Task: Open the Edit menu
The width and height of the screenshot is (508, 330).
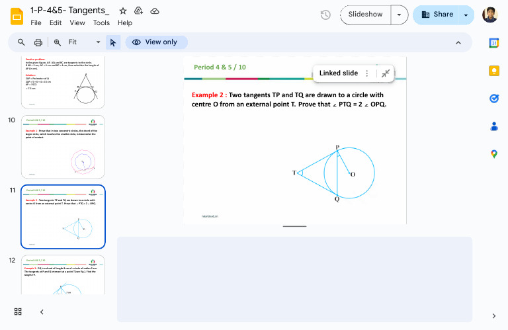Action: click(x=56, y=23)
